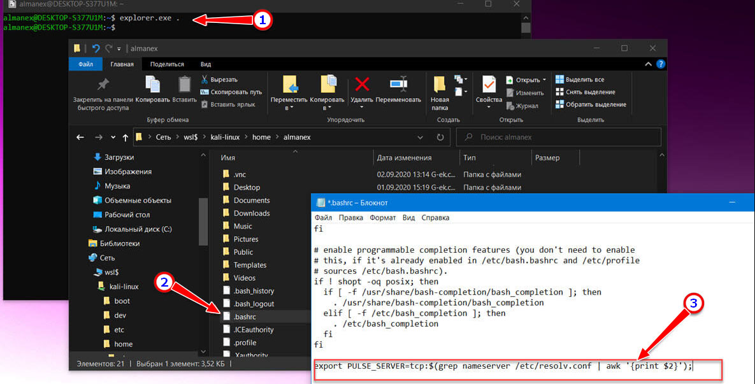The width and height of the screenshot is (755, 384).
Task: Open Notepad Вид menu
Action: pos(409,218)
